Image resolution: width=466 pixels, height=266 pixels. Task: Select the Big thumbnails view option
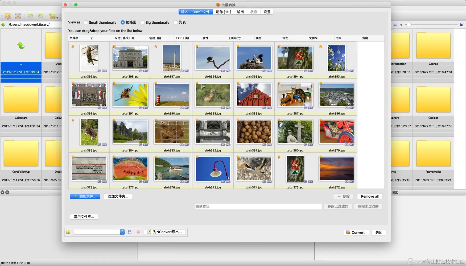point(142,23)
